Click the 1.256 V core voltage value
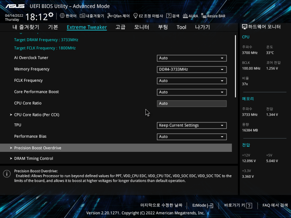This screenshot has width=291, height=218. tap(272, 68)
